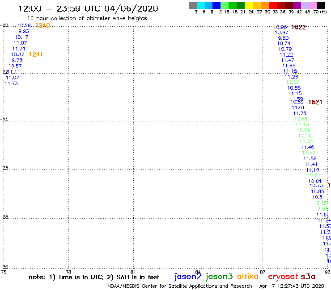Click the jason3 satellite legend label
Screen dimensions: 331x290
pos(219,277)
